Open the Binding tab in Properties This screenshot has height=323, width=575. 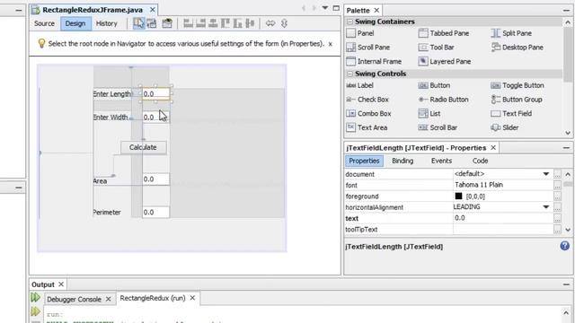tap(402, 161)
